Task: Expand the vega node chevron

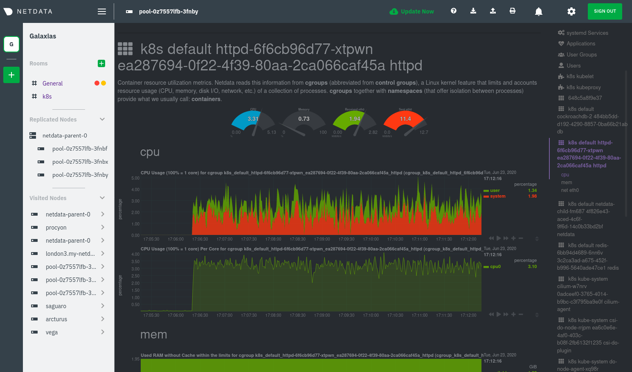Action: click(x=103, y=332)
